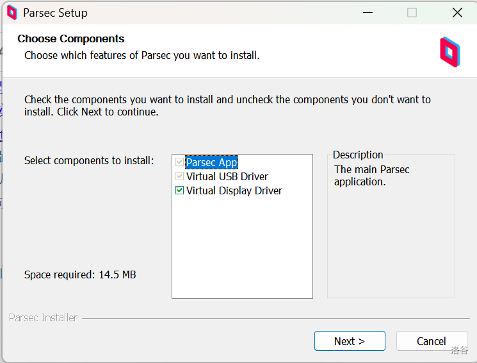Click the grayed Parsec App checkbox
Screen dimensions: 477x363
[x=180, y=162]
